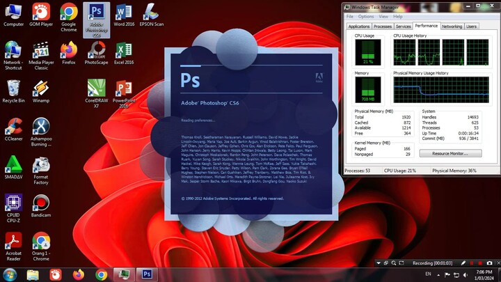Open Firefox from the taskbar
501x282 pixels.
pyautogui.click(x=78, y=274)
